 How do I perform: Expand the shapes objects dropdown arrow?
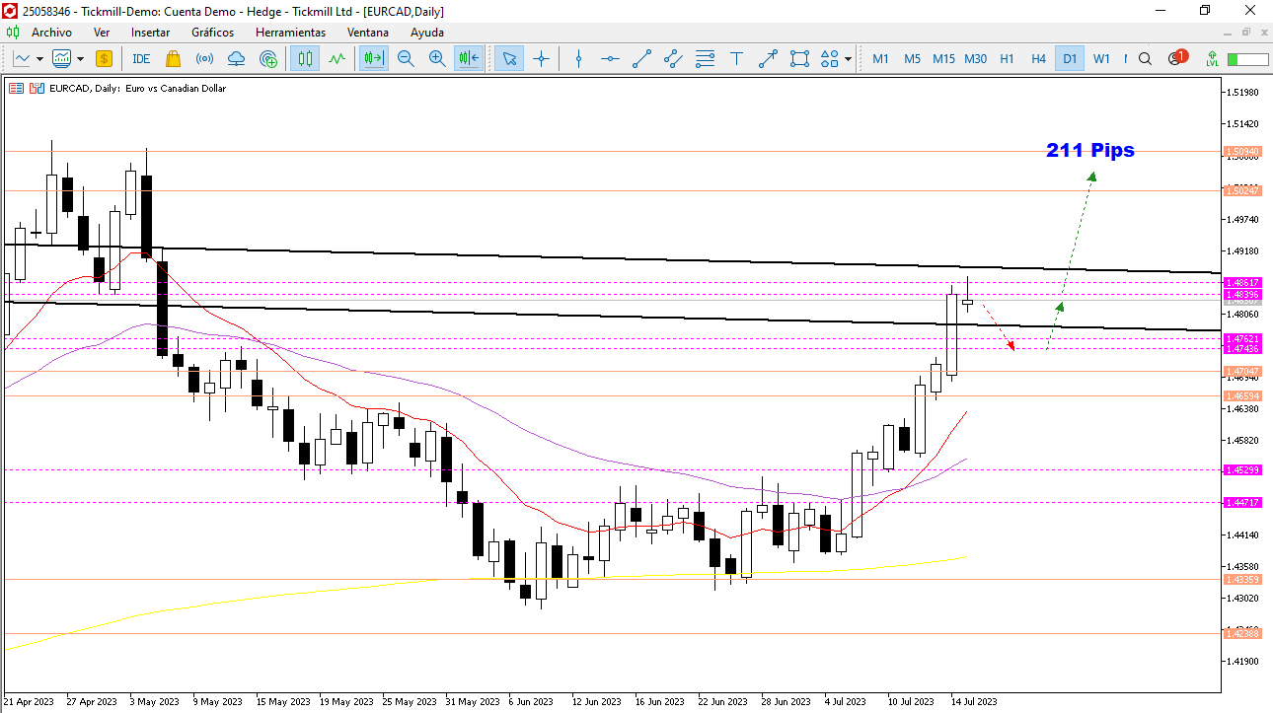click(848, 58)
